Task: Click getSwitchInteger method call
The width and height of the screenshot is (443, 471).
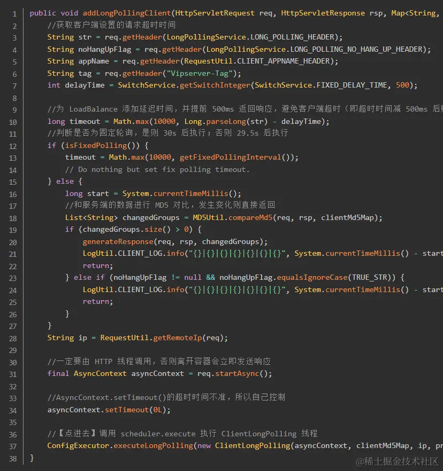Action: (x=215, y=85)
